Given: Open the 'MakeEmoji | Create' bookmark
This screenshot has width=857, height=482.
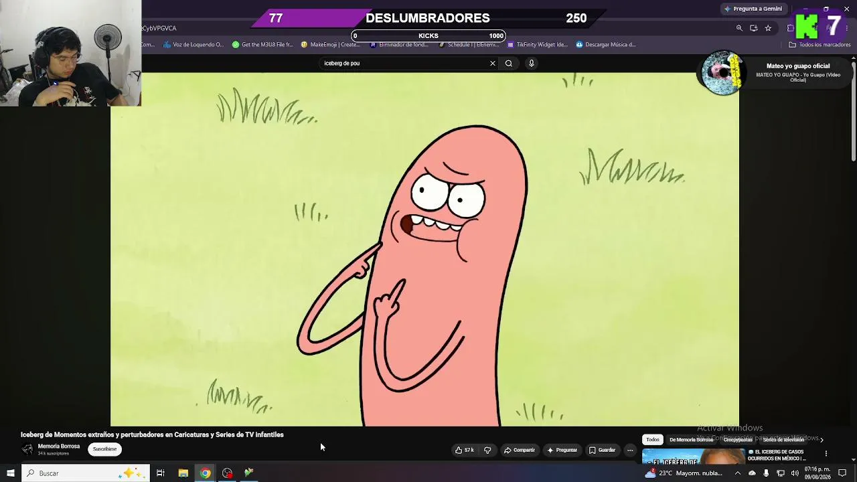Looking at the screenshot, I should click(x=331, y=45).
